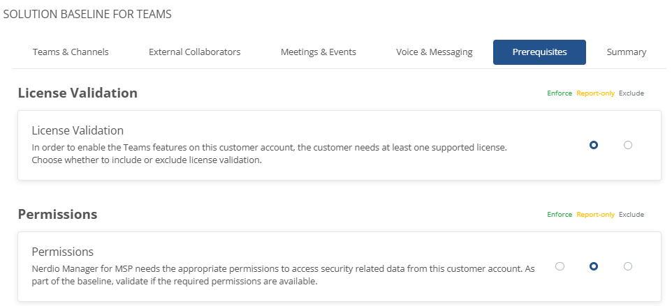Click the Permissions card description text
Image resolution: width=672 pixels, height=306 pixels.
tap(284, 275)
